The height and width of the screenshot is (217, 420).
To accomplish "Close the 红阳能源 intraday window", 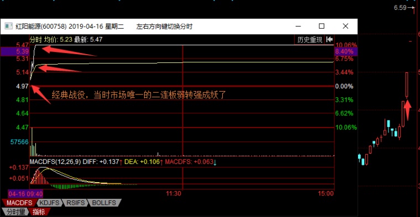I will pos(345,26).
